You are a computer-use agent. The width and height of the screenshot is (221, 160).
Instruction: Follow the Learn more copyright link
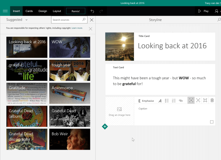click(x=77, y=28)
